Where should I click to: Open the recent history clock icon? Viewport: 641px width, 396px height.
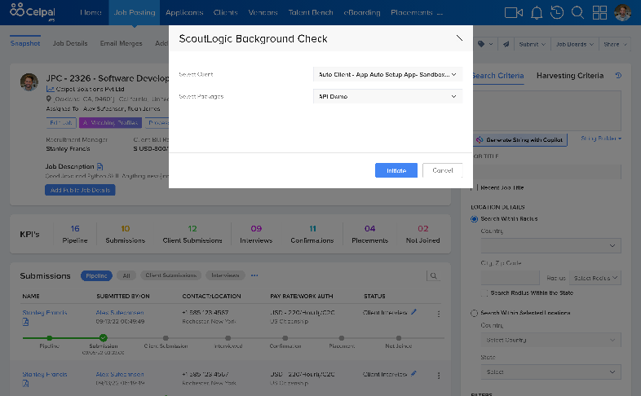557,12
